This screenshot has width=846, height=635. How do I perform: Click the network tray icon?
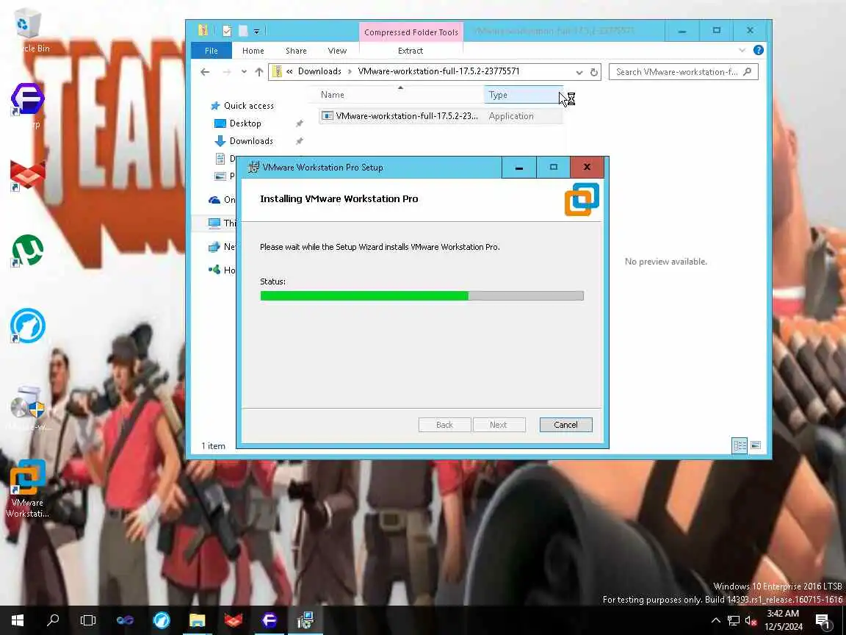point(733,620)
